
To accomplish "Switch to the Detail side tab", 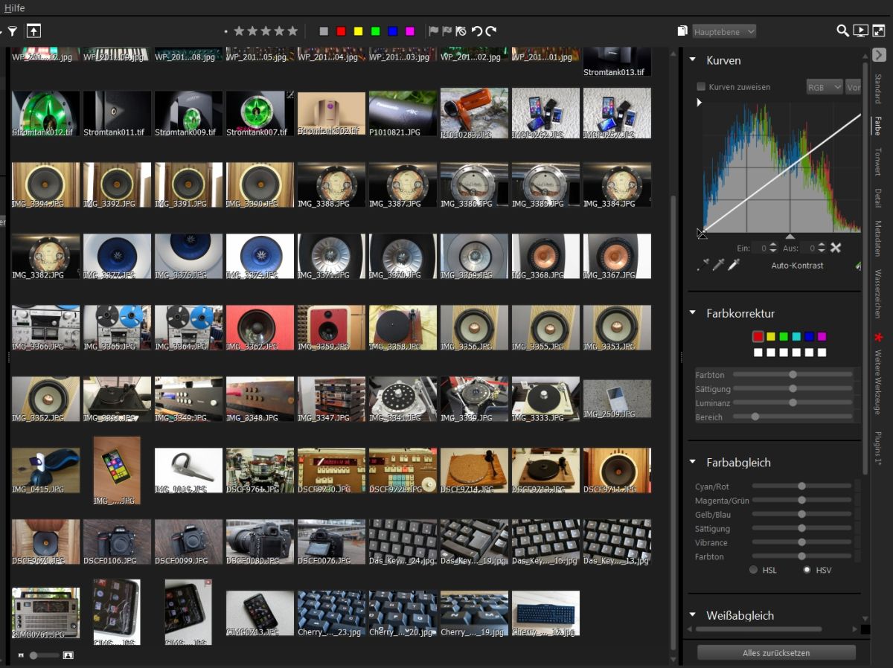I will tap(878, 198).
